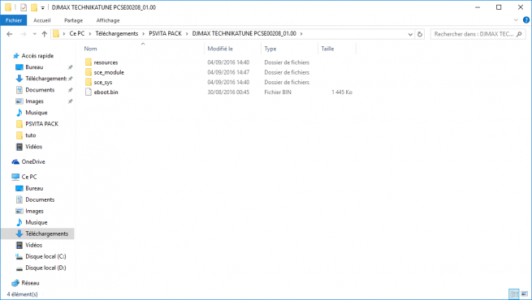Image resolution: width=532 pixels, height=300 pixels.
Task: Switch to the Affichage tab
Action: click(x=108, y=20)
